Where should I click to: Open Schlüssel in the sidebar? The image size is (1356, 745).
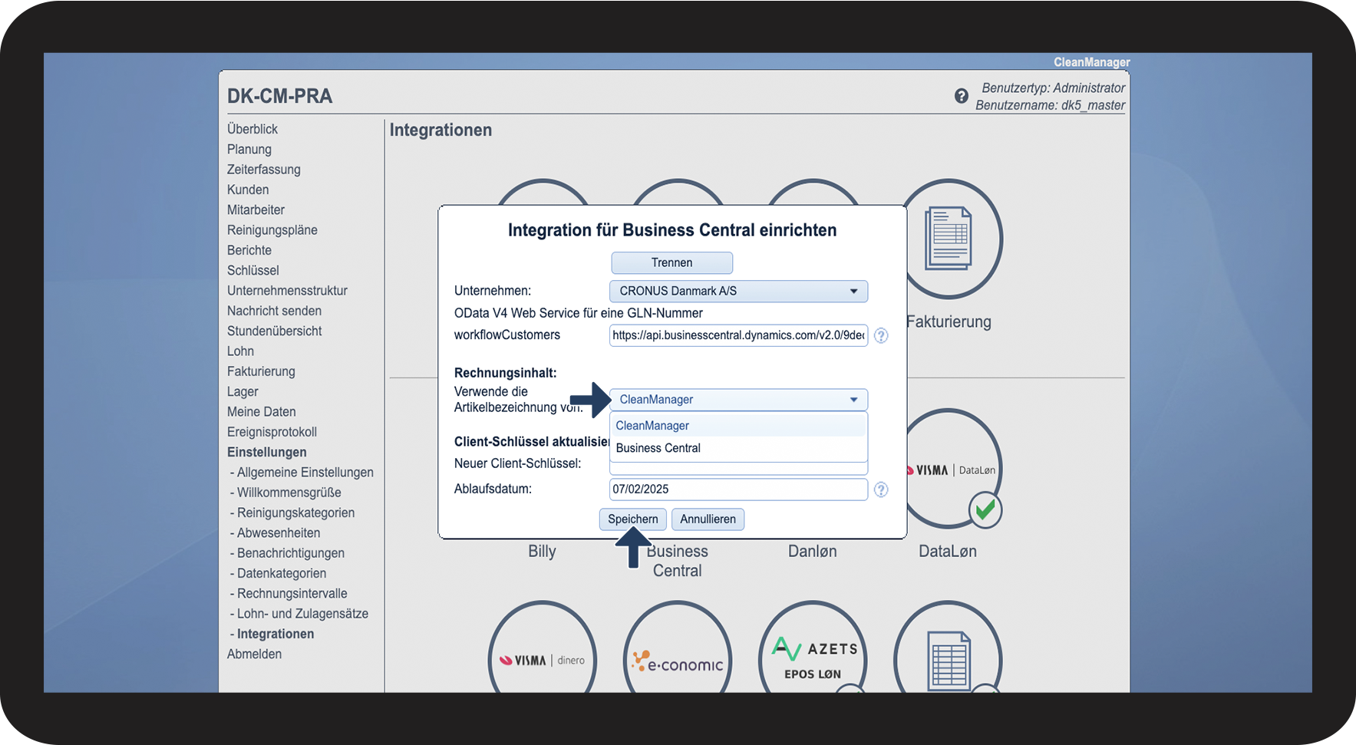tap(253, 271)
